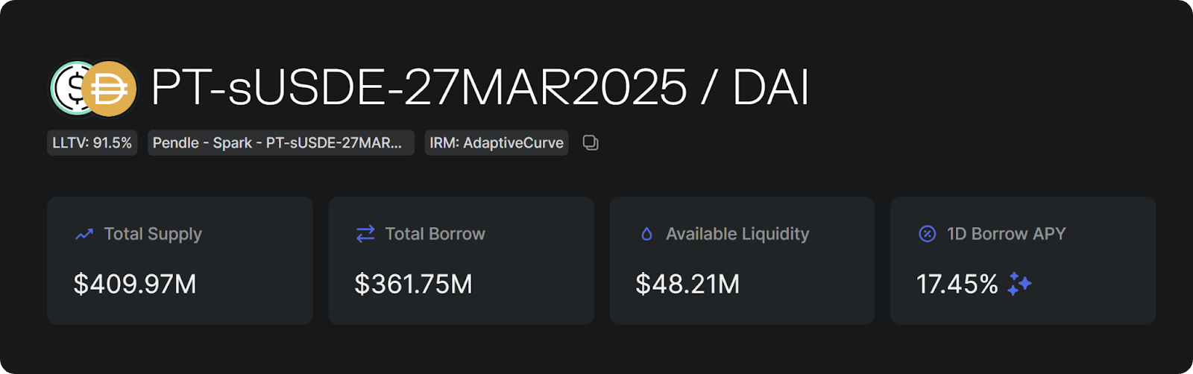
Task: Click the PT-sUSDE-27MAR2025 / DAI market title
Action: point(479,88)
